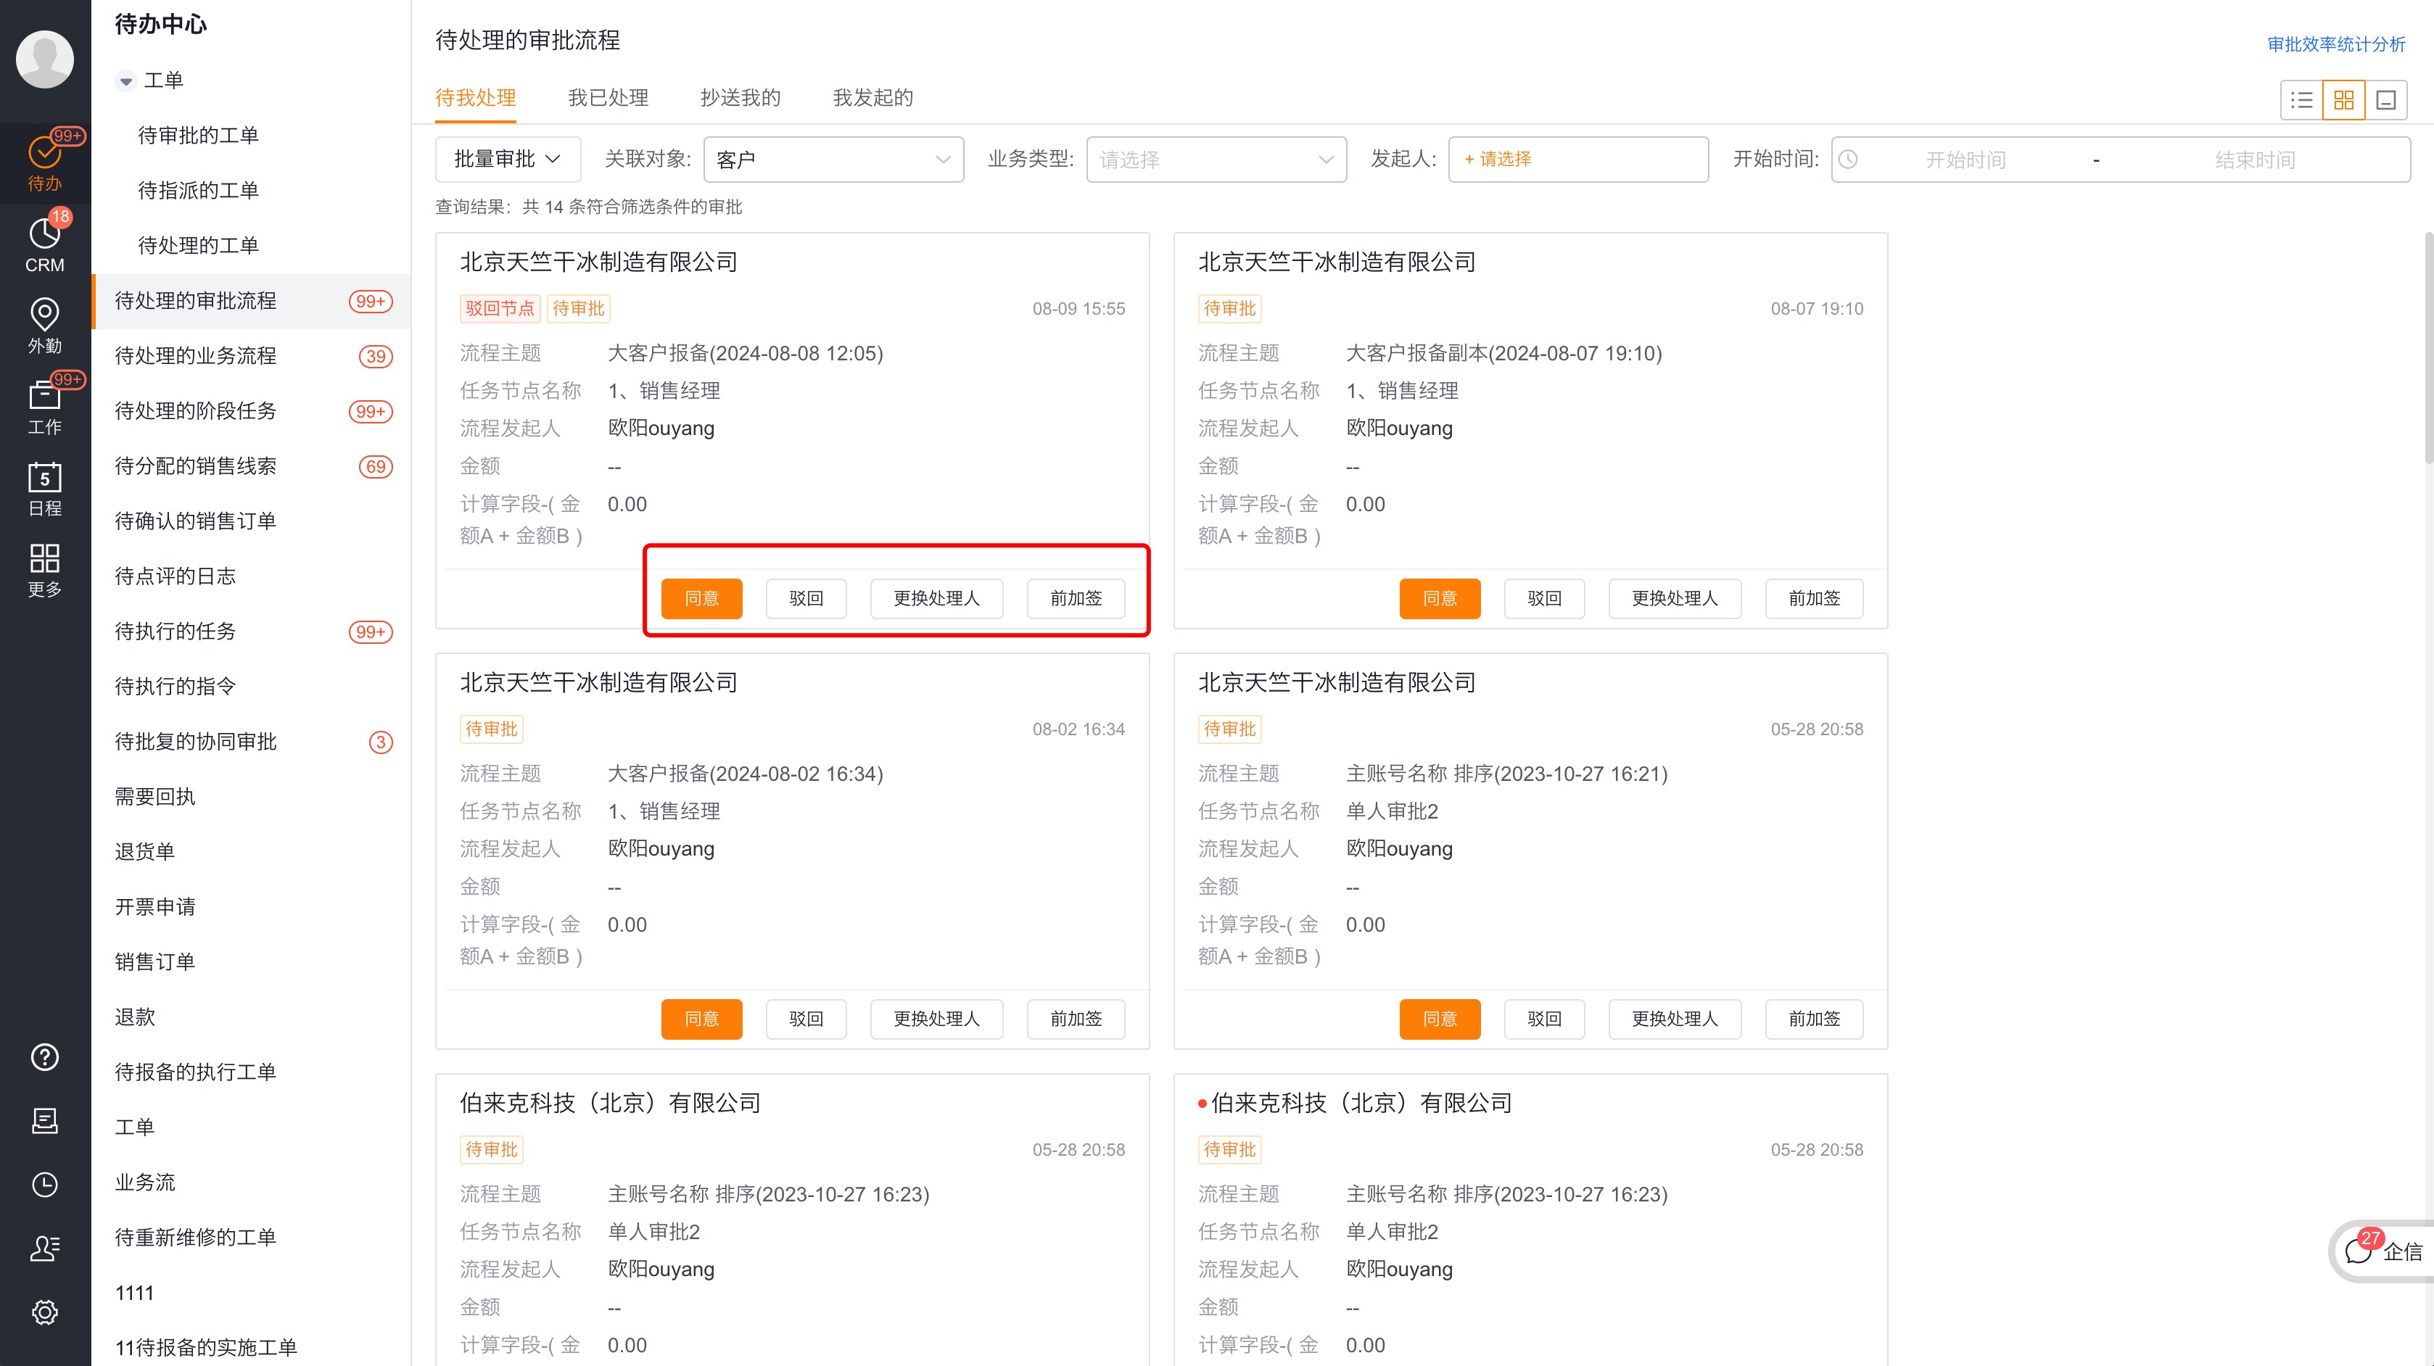Click the 发起人 请选择 field
This screenshot has height=1366, width=2434.
pos(1578,159)
